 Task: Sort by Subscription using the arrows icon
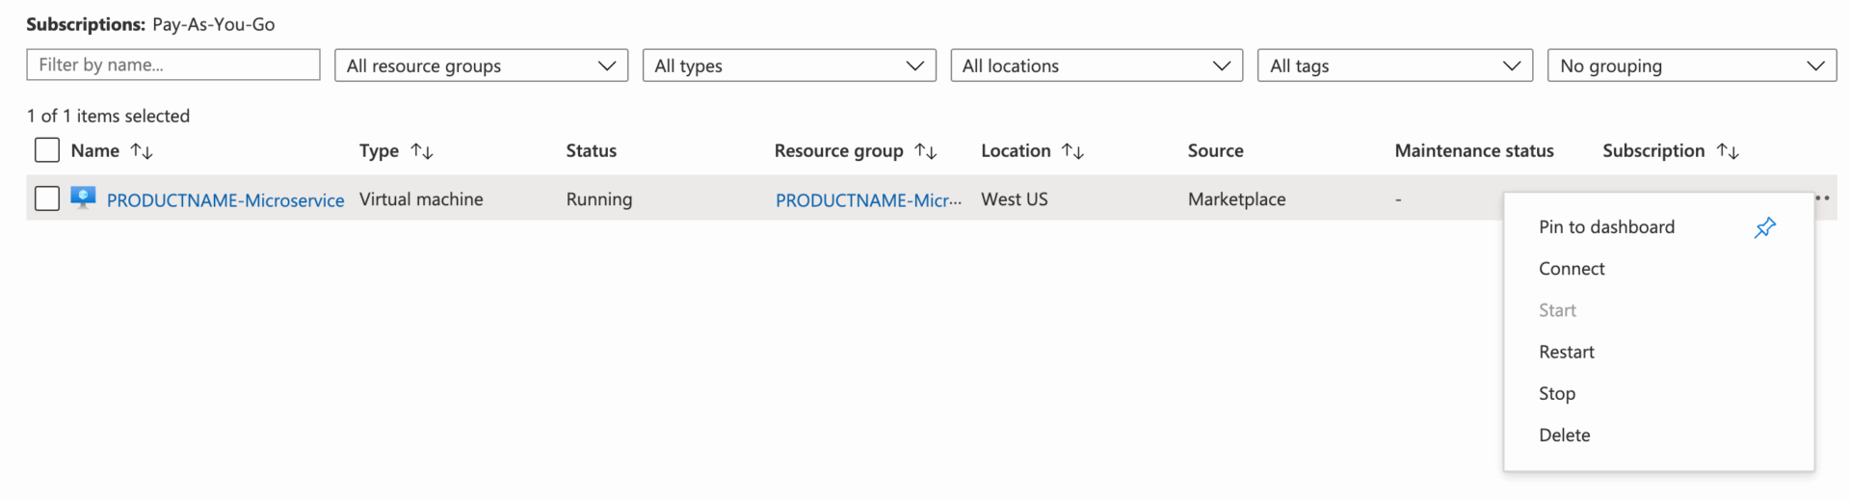coord(1728,151)
